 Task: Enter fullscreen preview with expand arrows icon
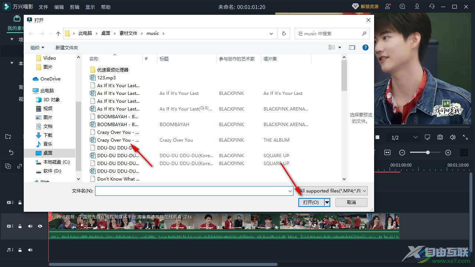coord(465,137)
